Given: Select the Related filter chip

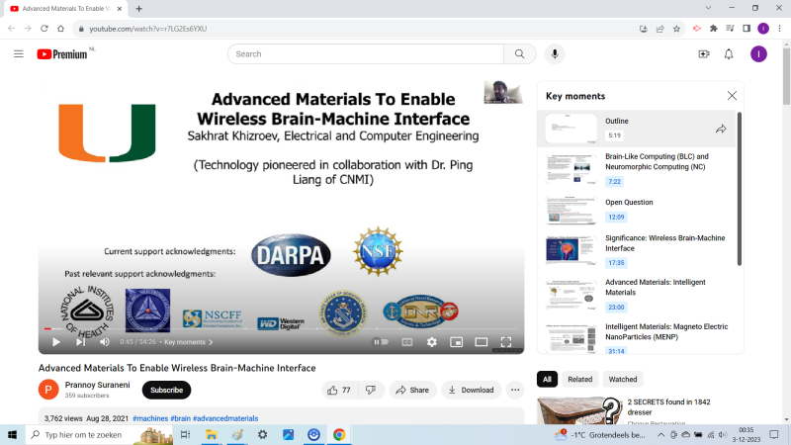Looking at the screenshot, I should click(x=579, y=379).
